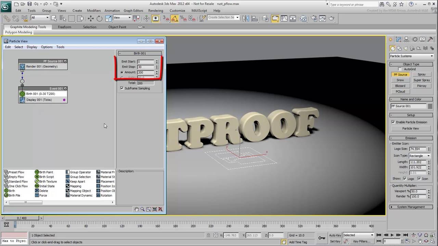Click the Manage Layers toolbar icon
The width and height of the screenshot is (438, 246).
coord(265,18)
